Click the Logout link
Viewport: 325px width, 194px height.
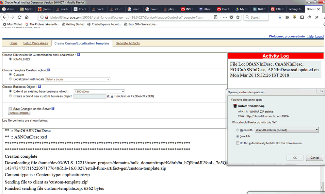point(320,36)
